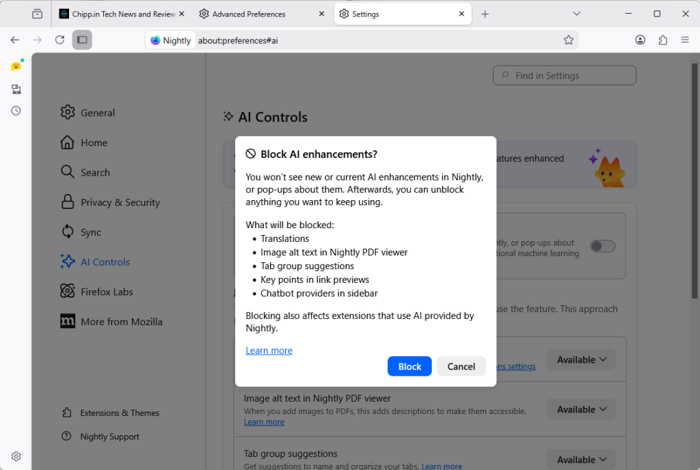Click the Block button in dialog
This screenshot has height=470, width=700.
click(409, 366)
